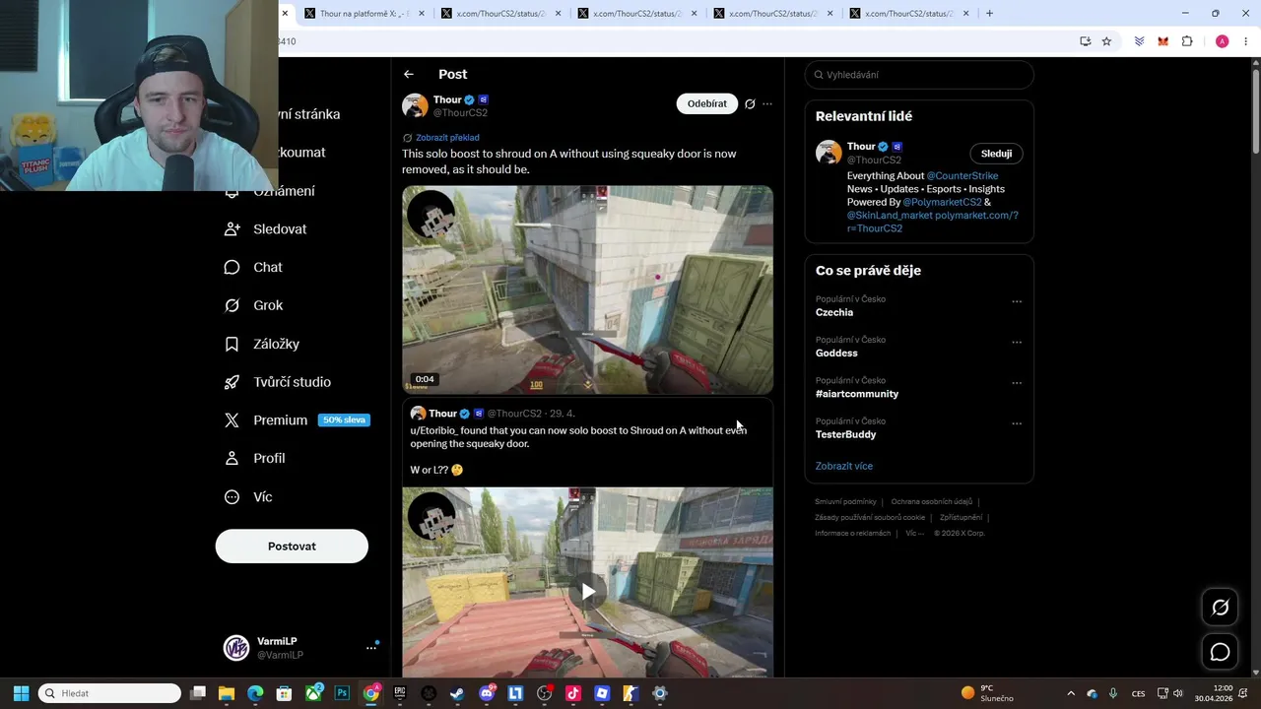The height and width of the screenshot is (709, 1261).
Task: Open Discord from the taskbar
Action: click(487, 693)
